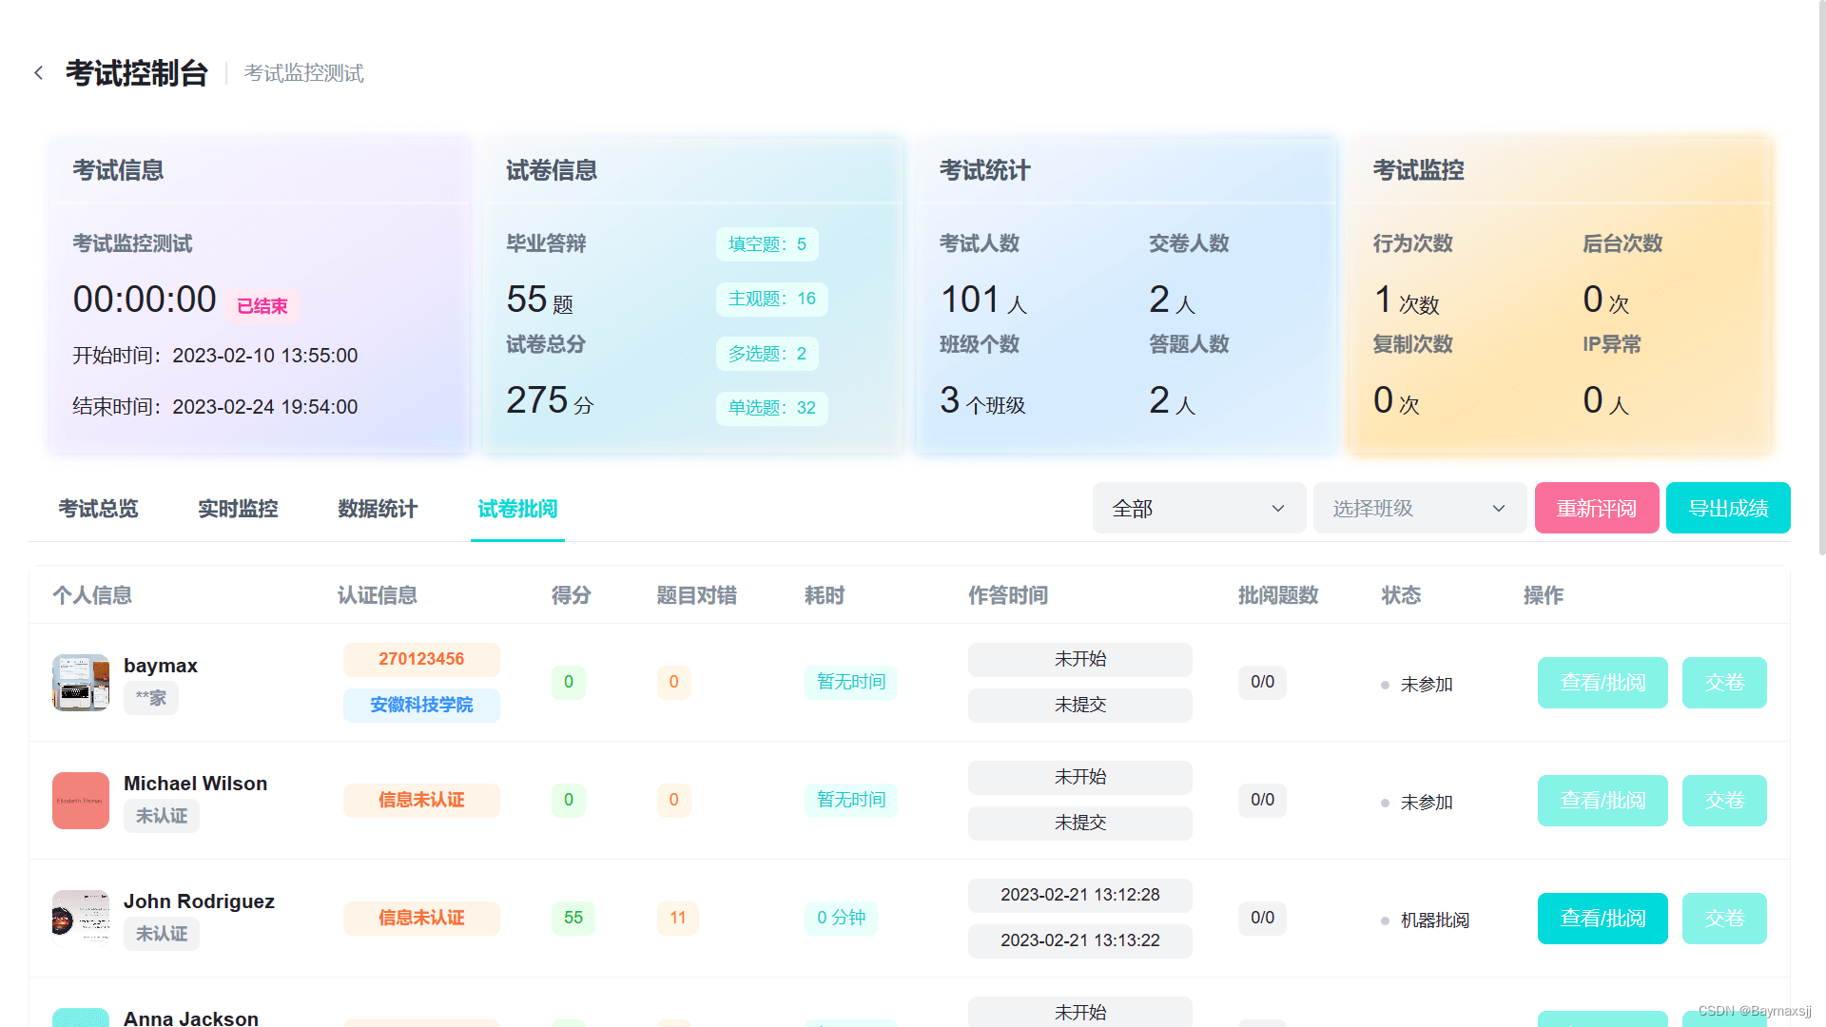This screenshot has height=1027, width=1826.
Task: Click 查看/批阅 for John Rodriguez
Action: [1602, 918]
